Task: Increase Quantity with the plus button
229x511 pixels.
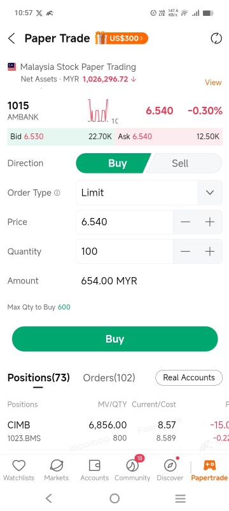Action: point(210,251)
